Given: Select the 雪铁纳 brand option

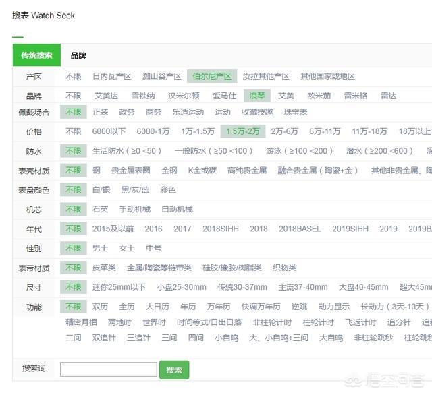Looking at the screenshot, I should point(143,96).
